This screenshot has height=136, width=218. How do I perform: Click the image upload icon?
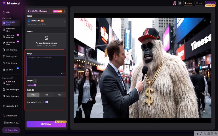(x=46, y=38)
